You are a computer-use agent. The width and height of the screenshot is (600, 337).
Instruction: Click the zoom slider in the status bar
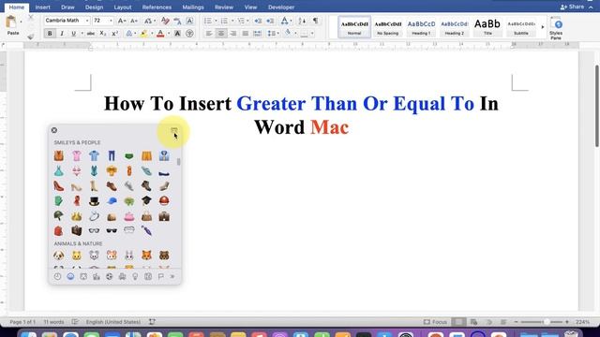542,322
